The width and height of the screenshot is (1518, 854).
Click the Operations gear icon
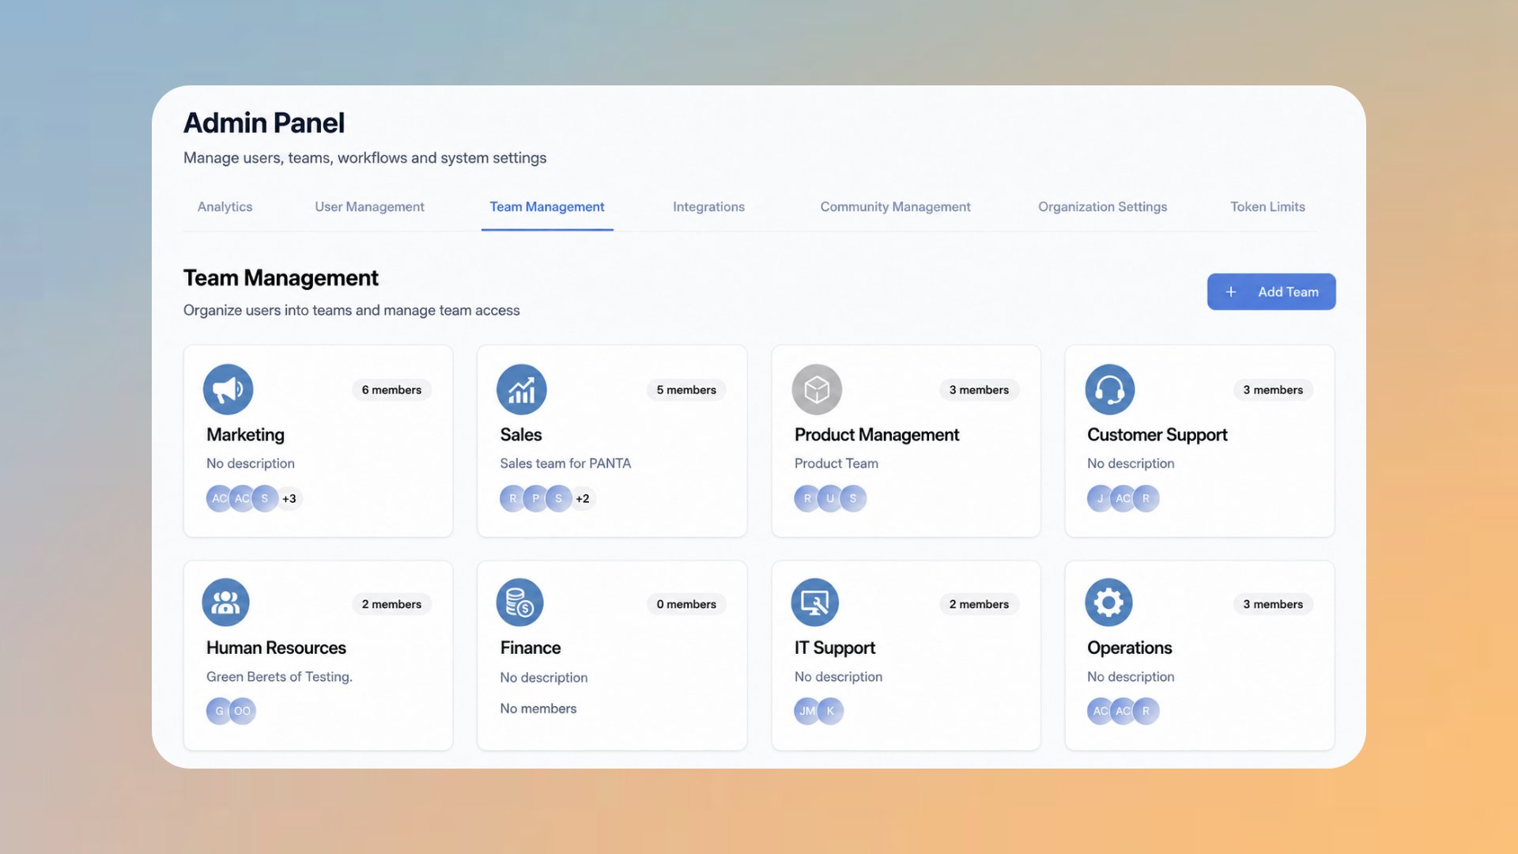[x=1108, y=603]
